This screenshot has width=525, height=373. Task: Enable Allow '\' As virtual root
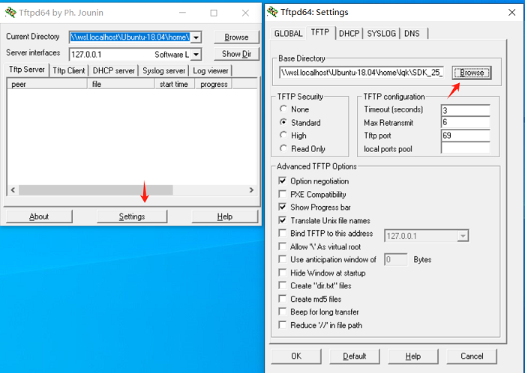coord(283,246)
